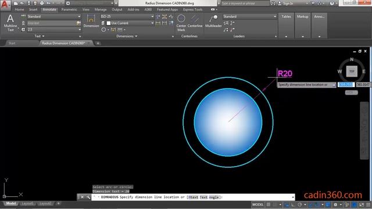Choose the Mtext command option
This screenshot has width=372, height=209.
[194, 197]
